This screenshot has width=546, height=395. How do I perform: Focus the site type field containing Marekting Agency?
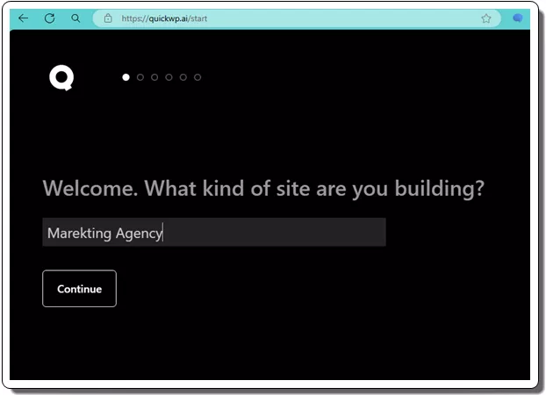(x=214, y=233)
